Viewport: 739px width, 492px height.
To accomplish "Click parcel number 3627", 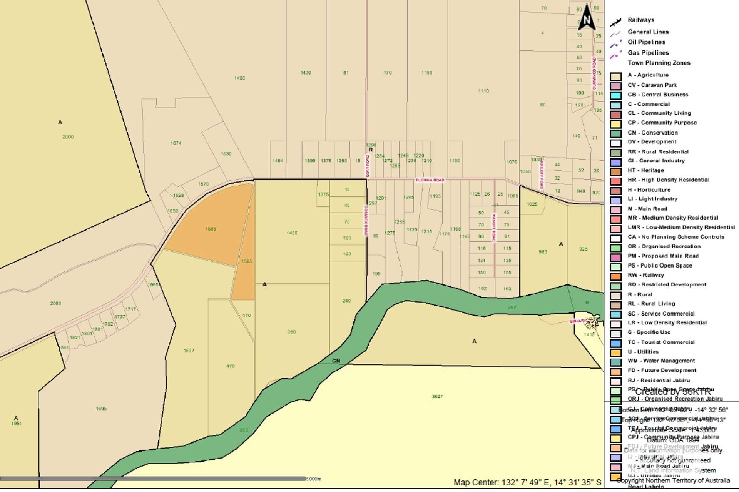I will 437,397.
